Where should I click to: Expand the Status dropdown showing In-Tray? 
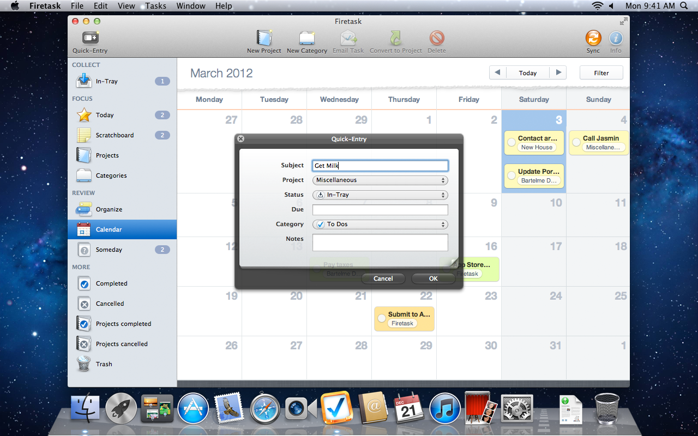(x=380, y=195)
